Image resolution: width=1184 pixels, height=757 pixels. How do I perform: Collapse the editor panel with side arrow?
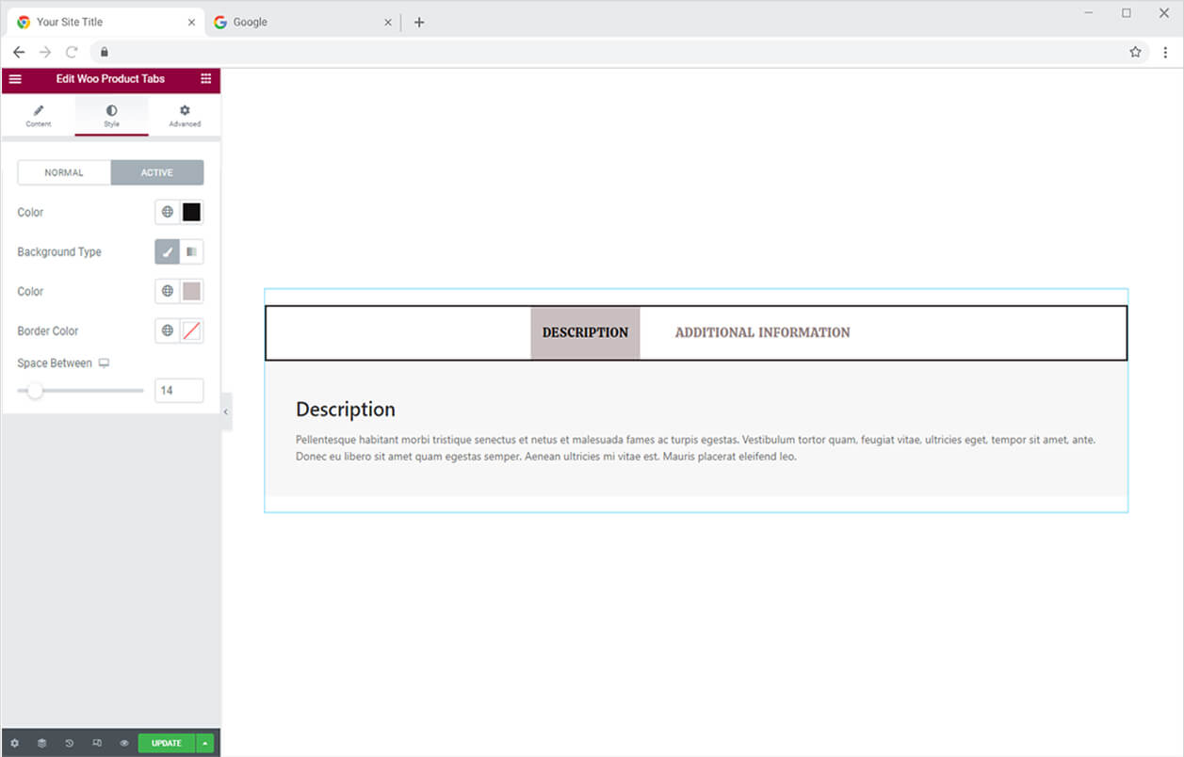226,411
